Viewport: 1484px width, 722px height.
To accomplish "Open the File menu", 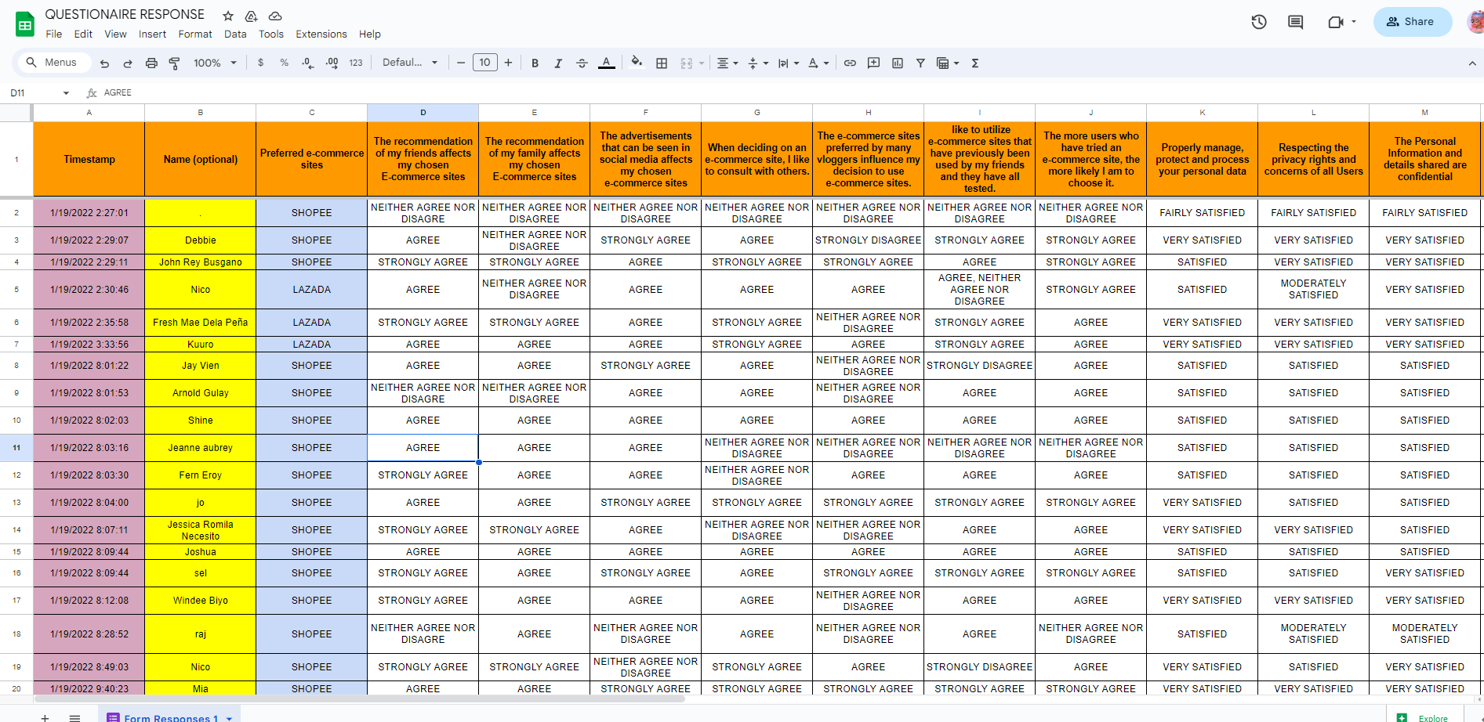I will 54,34.
